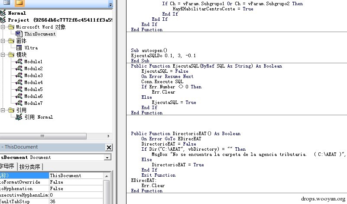347x204 pixels.
Task: Click the 'EjecutaSQLDo 0.1, 3, -0.1' line
Action: [163, 55]
